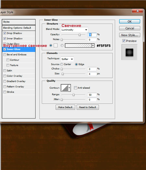Viewport: 146px width, 170px height.
Task: Click the Jitter value field
Action: (92, 100)
